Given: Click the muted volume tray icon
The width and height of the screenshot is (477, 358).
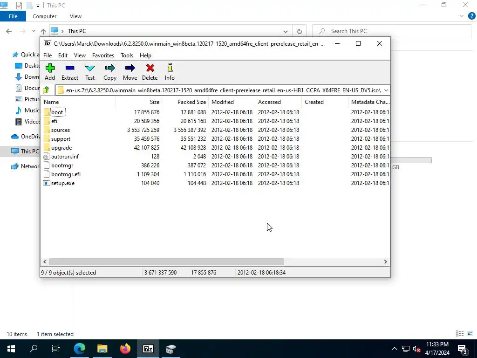Looking at the screenshot, I should coord(417,349).
